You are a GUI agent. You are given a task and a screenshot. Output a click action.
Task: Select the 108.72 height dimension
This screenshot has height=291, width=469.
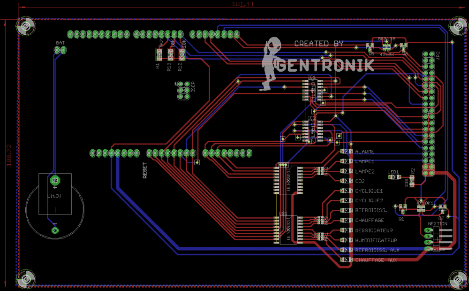click(x=8, y=155)
